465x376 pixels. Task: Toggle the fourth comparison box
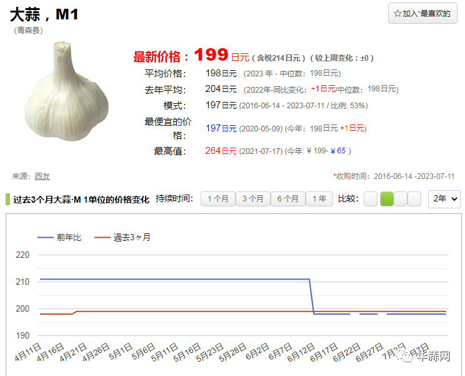tap(414, 199)
